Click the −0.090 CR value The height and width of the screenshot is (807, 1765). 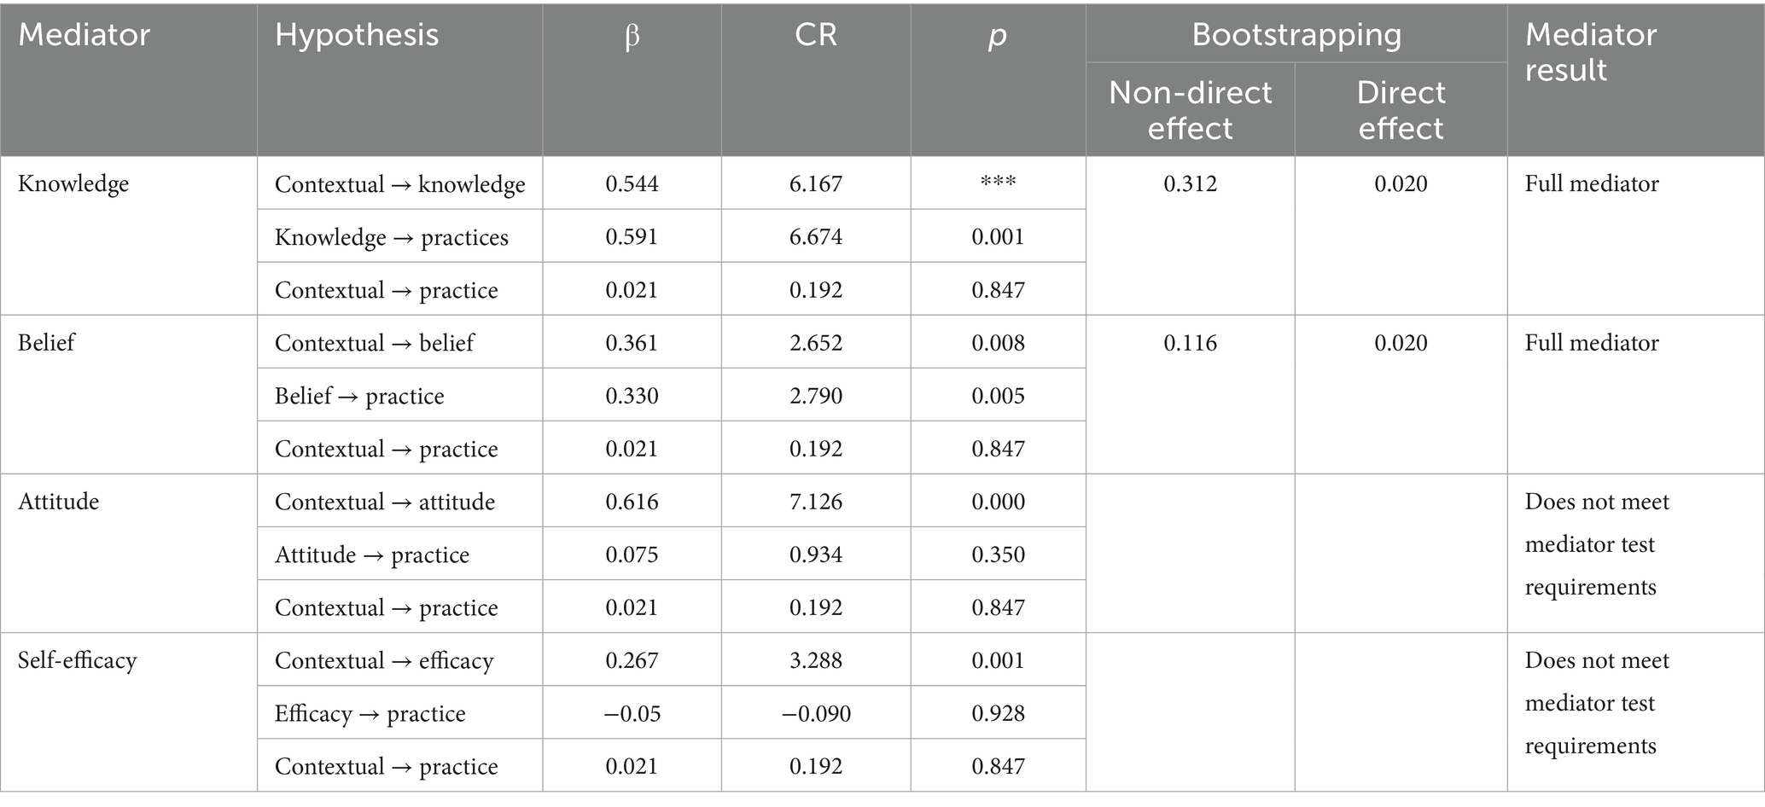815,713
